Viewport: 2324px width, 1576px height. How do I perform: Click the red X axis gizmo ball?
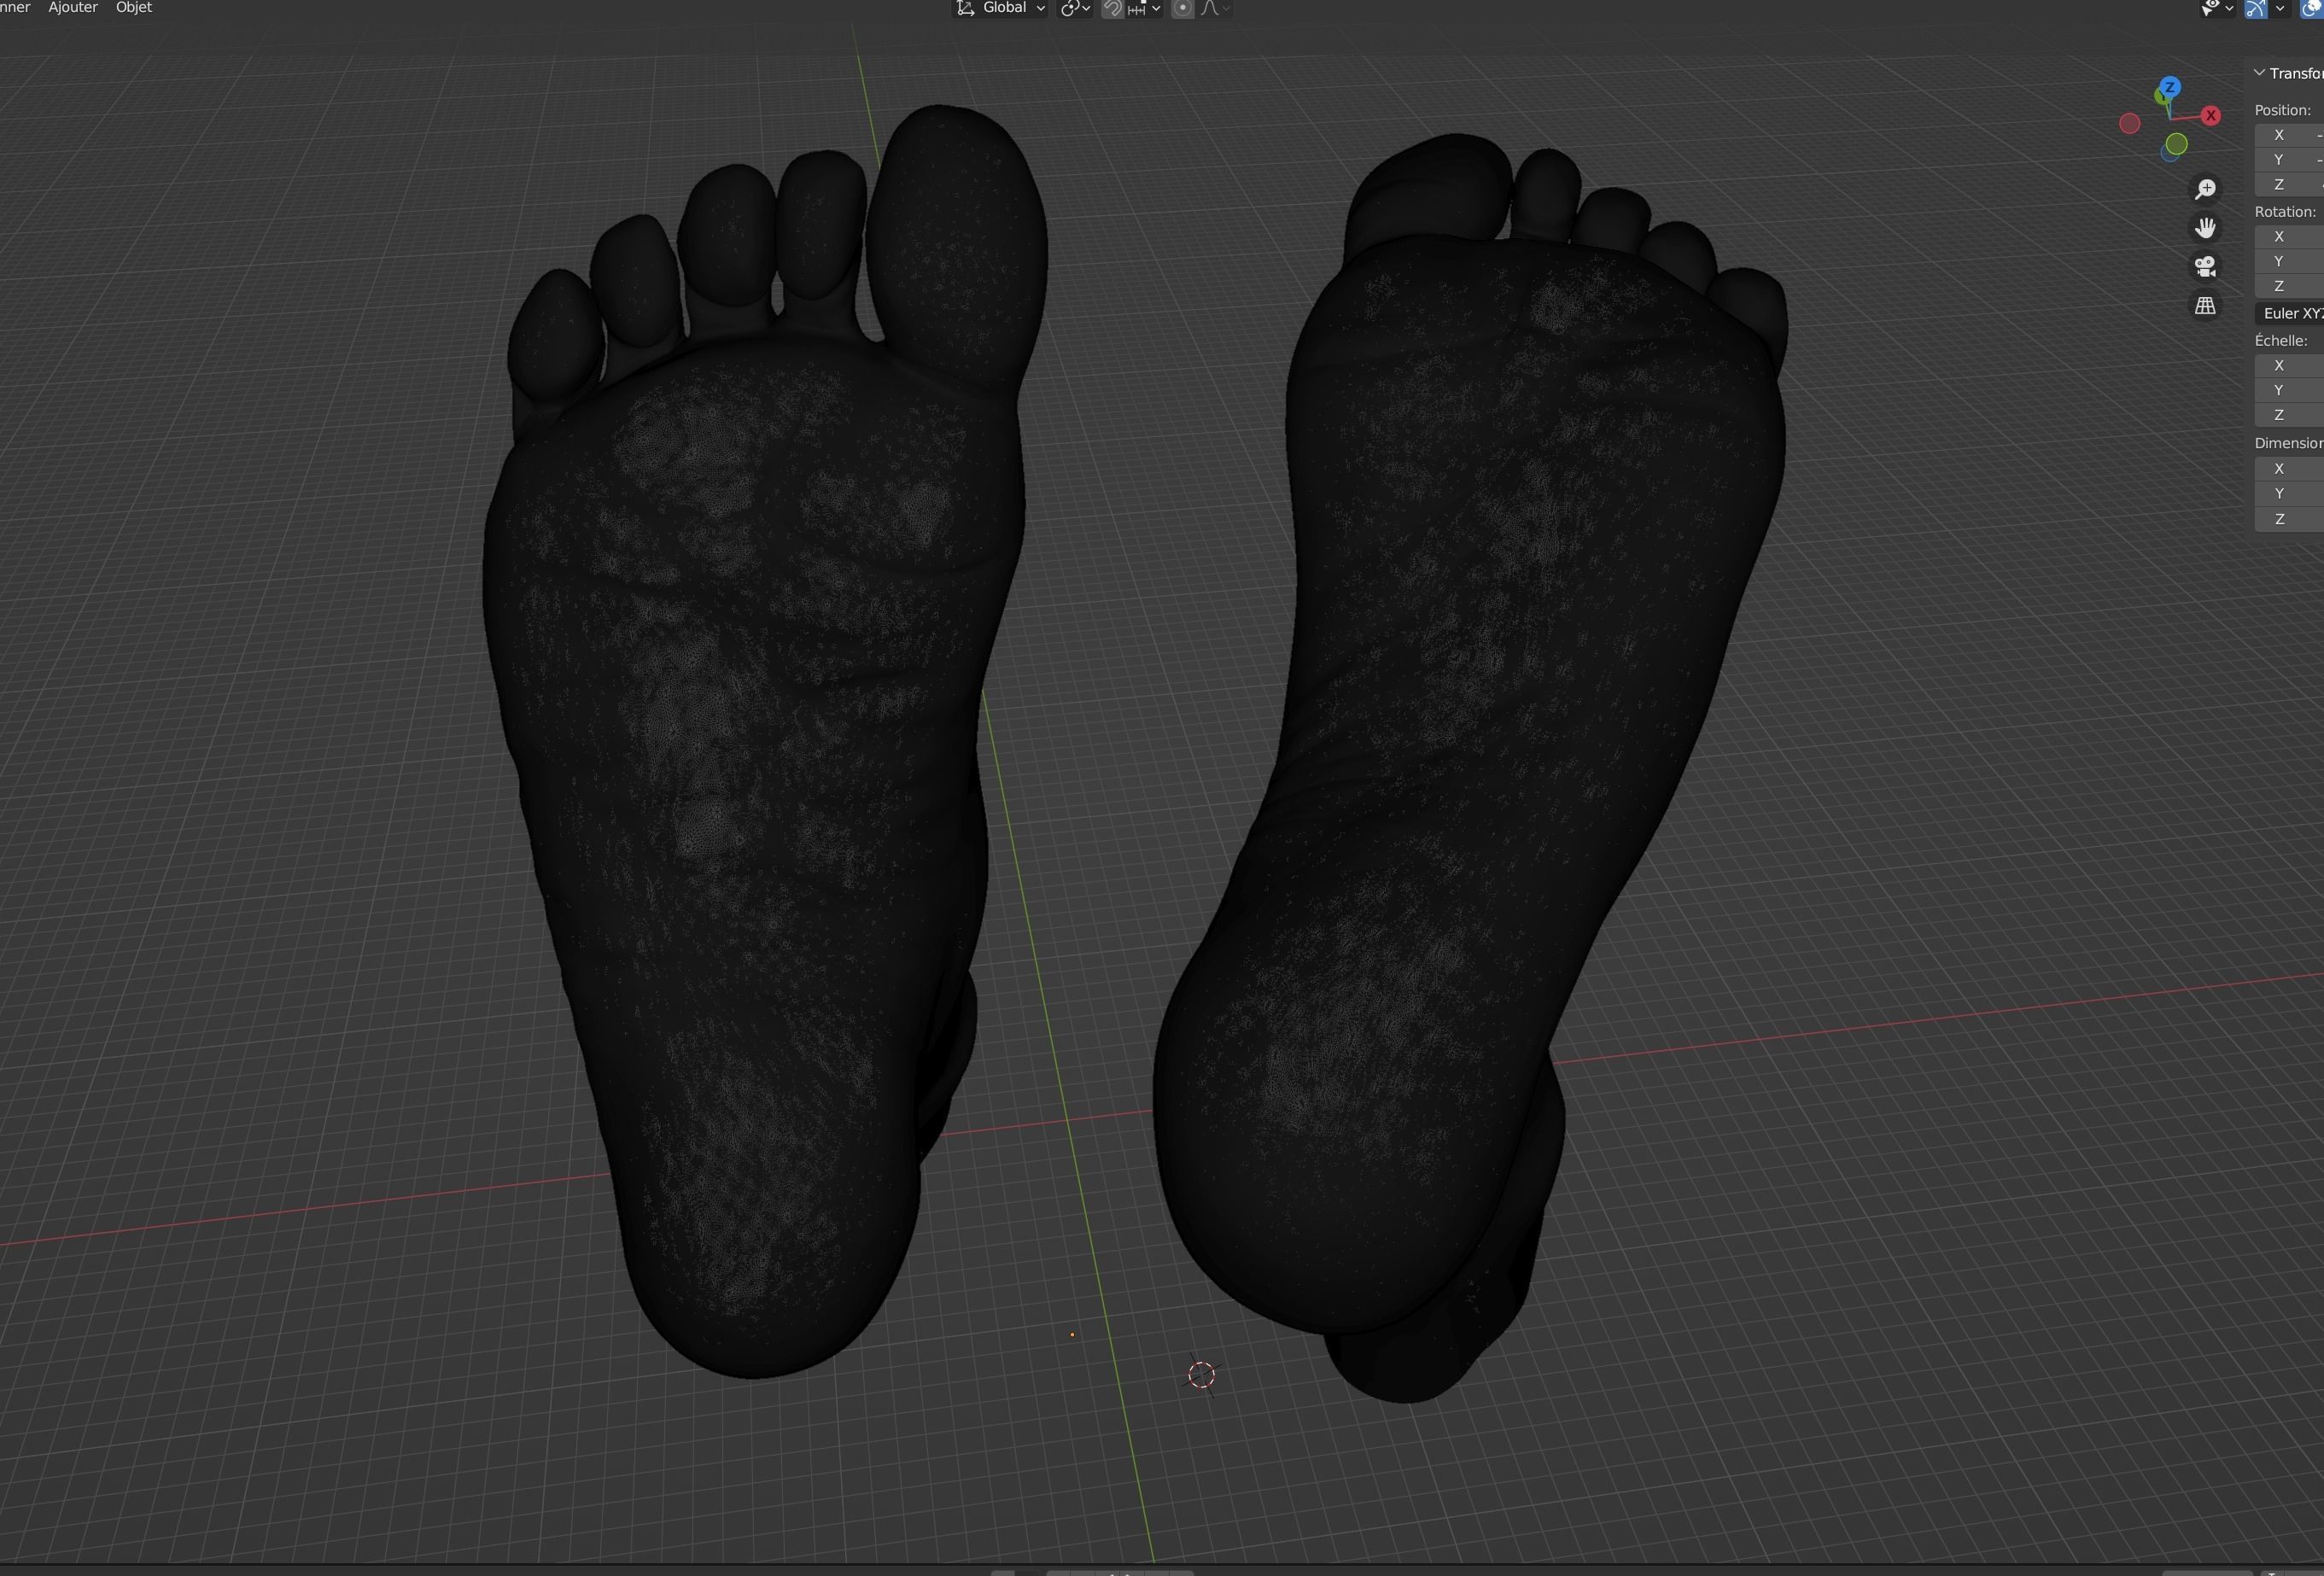point(2211,116)
